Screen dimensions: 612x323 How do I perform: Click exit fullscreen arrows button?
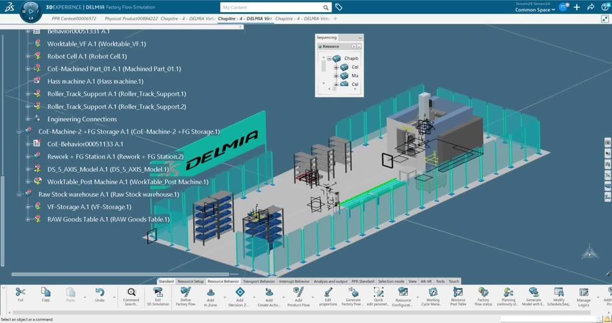tap(605, 19)
